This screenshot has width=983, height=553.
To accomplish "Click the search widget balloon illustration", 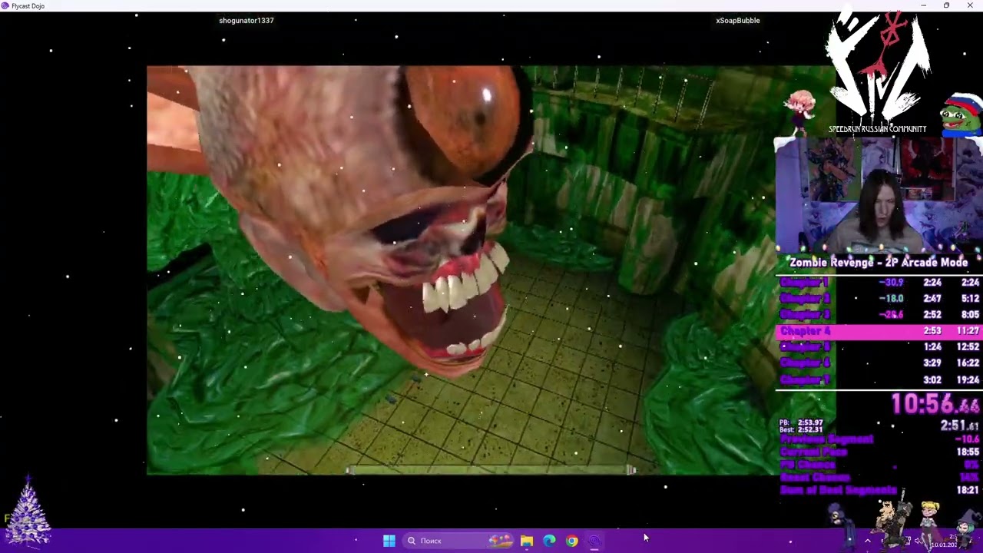I will [501, 541].
